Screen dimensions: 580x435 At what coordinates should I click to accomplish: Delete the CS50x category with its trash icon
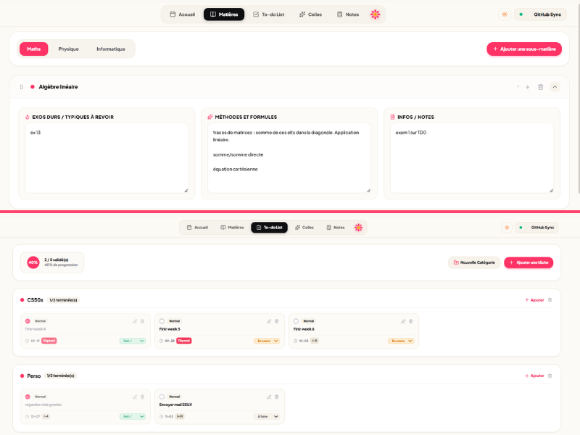click(550, 300)
